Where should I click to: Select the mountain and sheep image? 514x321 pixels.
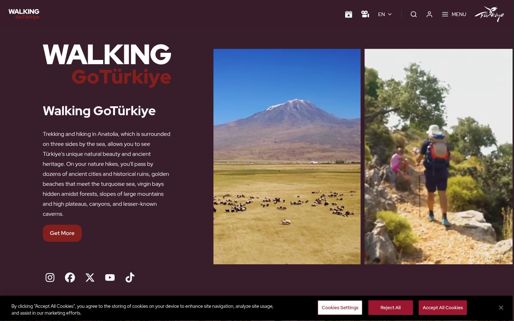(287, 157)
